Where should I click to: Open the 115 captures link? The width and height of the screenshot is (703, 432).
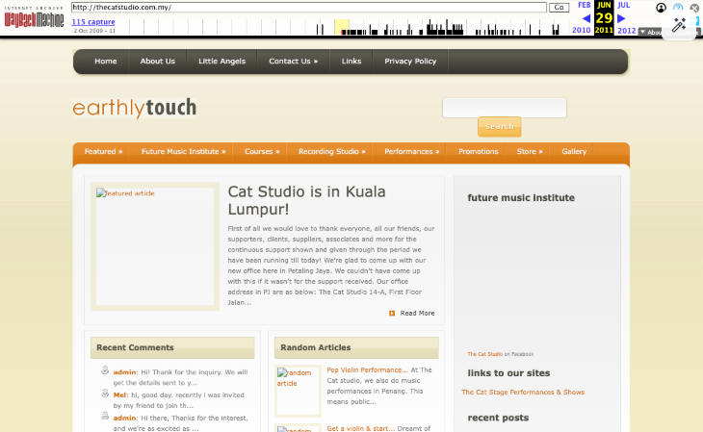93,21
